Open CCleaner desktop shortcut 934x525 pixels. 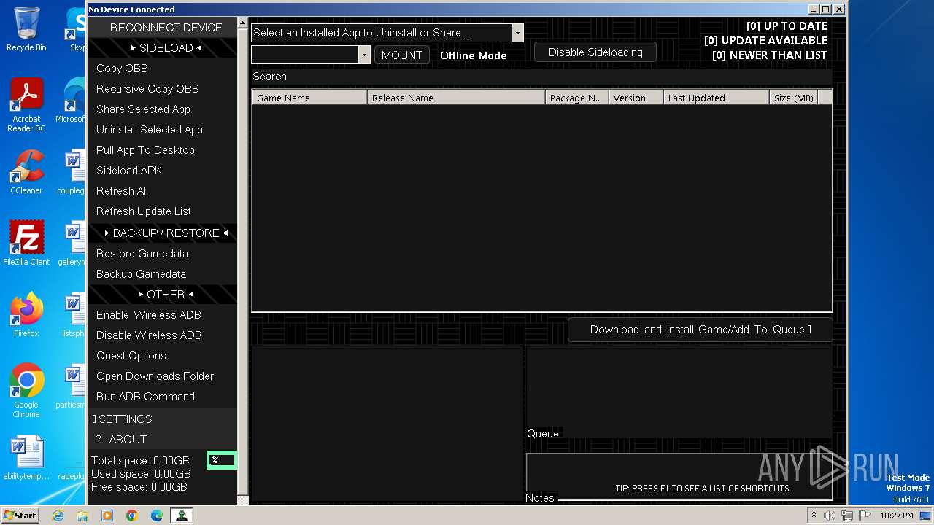coord(26,172)
